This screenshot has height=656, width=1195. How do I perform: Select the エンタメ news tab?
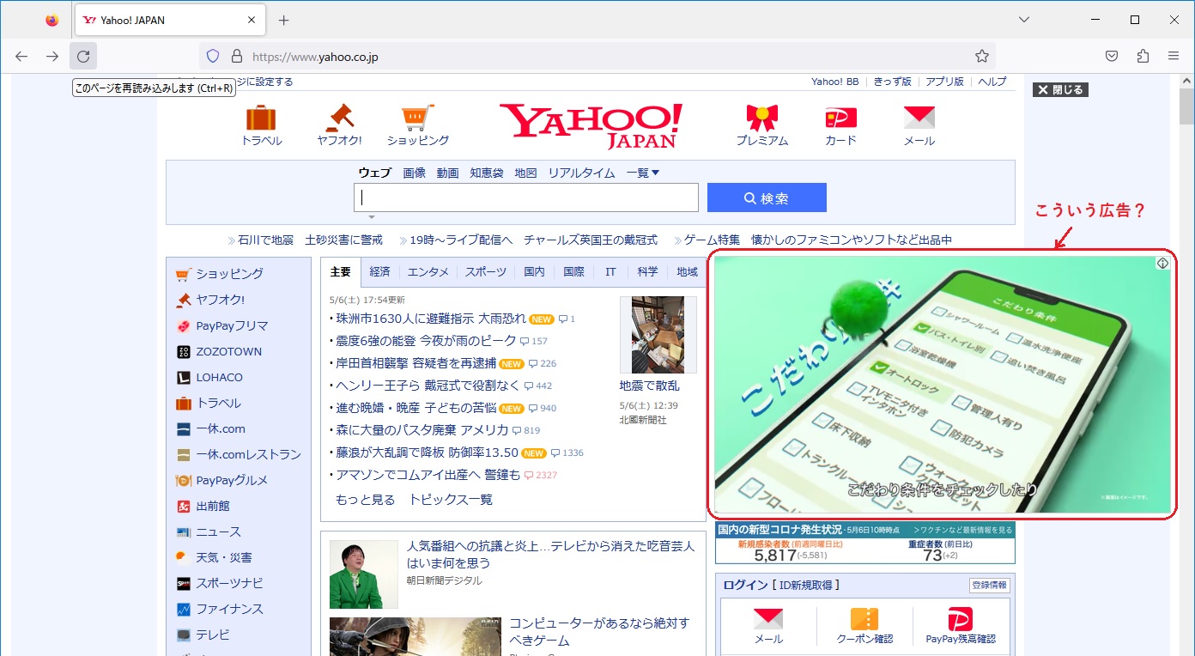(428, 271)
